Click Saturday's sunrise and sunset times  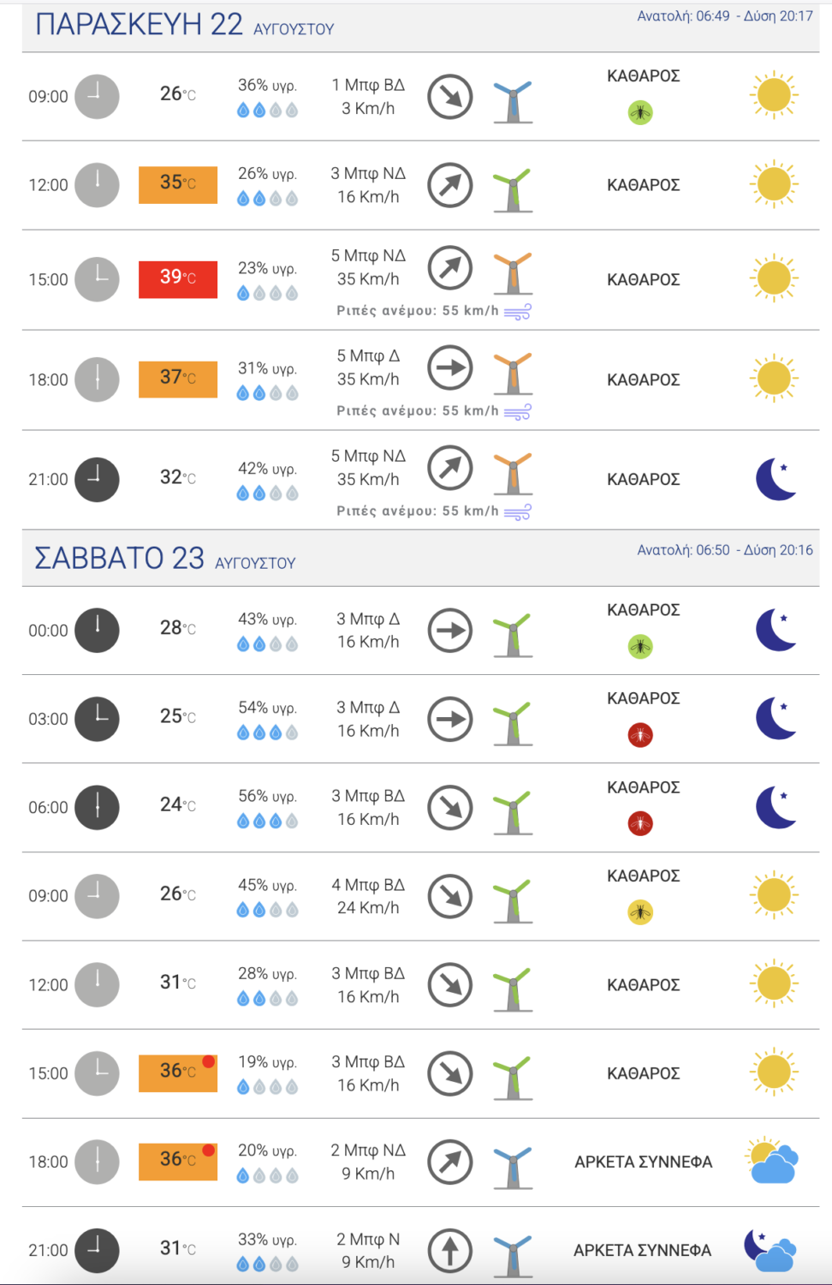724,550
